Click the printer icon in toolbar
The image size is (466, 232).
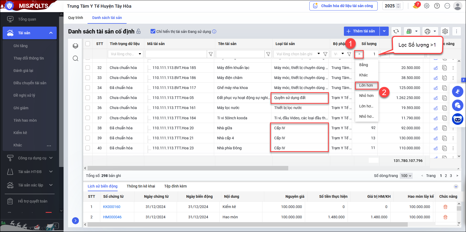427,31
